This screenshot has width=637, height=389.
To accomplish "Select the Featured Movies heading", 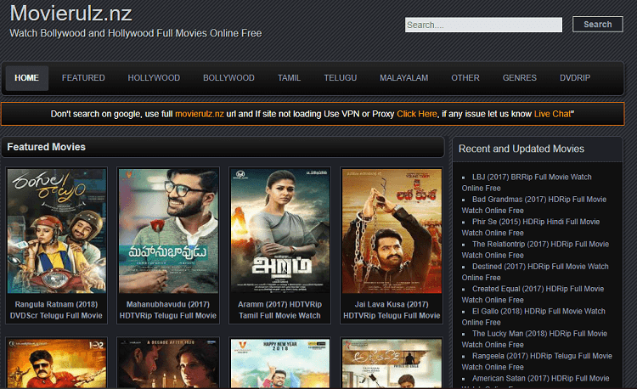I will pos(47,147).
